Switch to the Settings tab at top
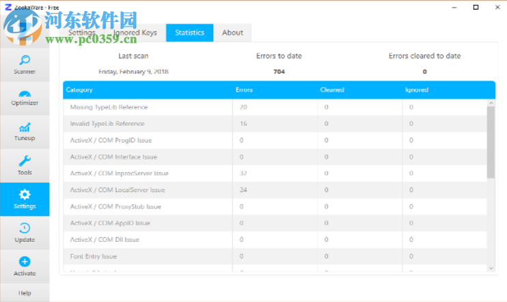This screenshot has width=507, height=302. tap(82, 33)
